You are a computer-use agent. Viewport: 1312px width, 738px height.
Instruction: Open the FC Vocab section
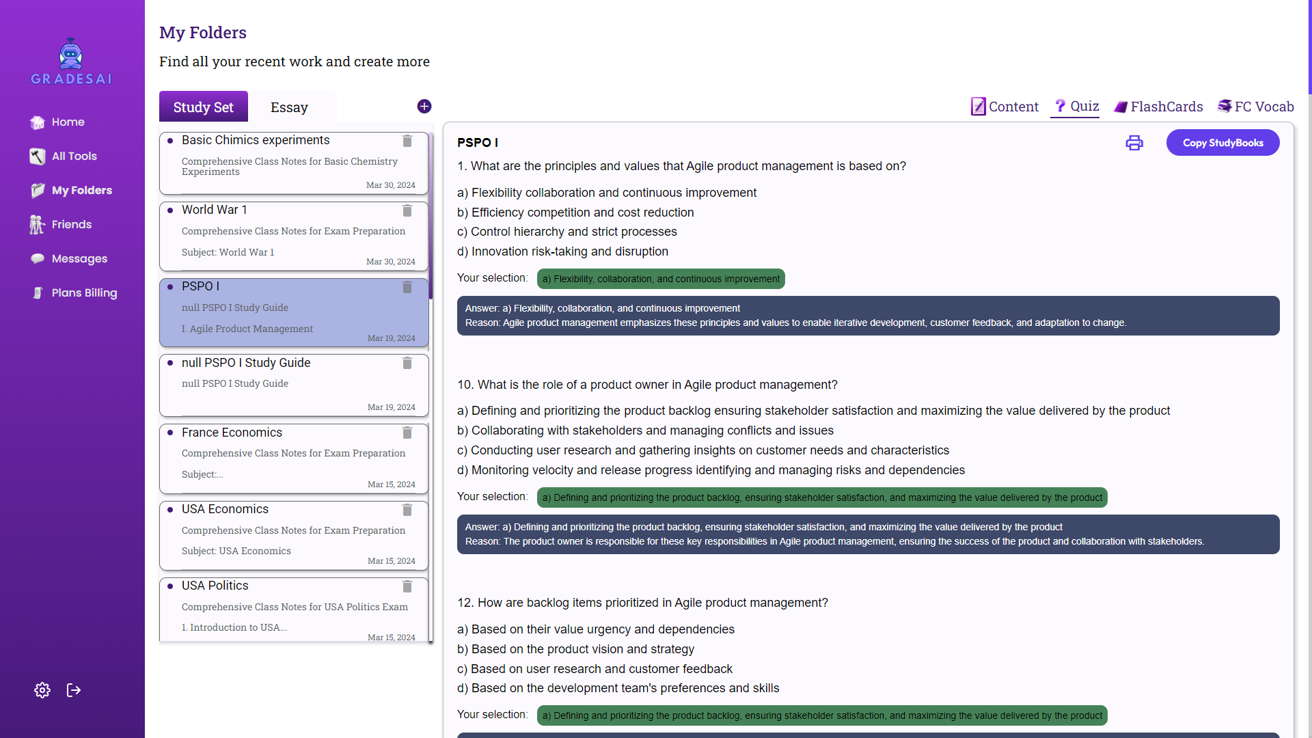pos(1255,107)
